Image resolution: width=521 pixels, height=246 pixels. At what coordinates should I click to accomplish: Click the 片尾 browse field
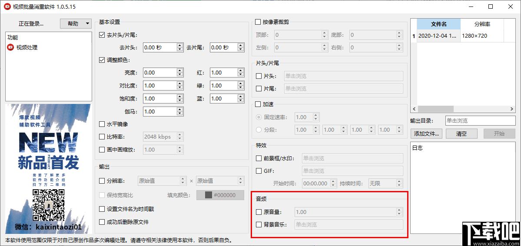[x=344, y=89]
